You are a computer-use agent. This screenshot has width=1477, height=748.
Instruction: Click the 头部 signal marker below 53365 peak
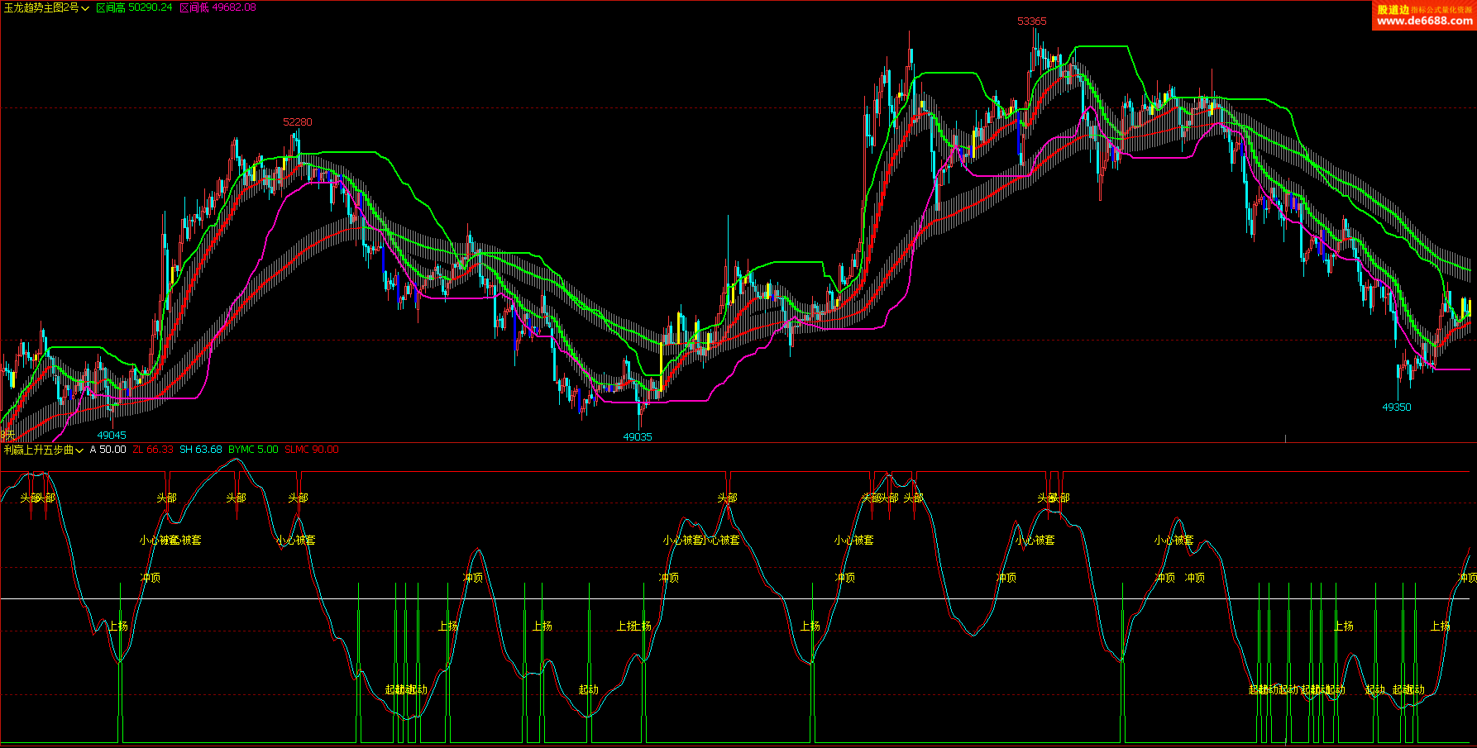(x=1054, y=498)
